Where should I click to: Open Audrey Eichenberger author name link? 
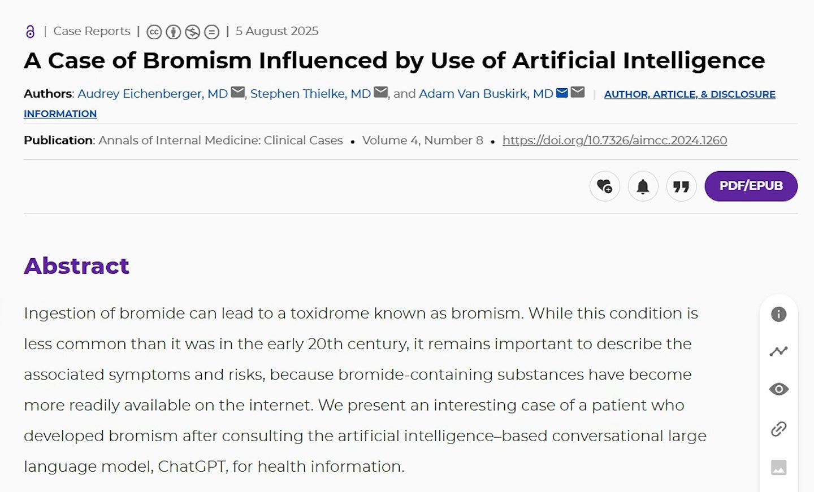pos(153,94)
